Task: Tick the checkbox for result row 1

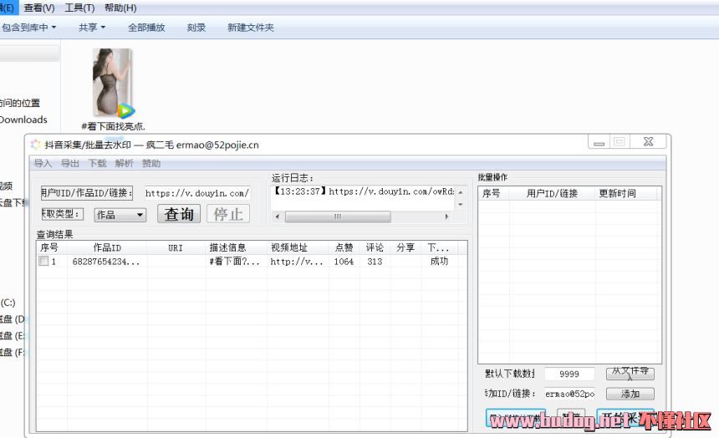Action: pos(43,262)
